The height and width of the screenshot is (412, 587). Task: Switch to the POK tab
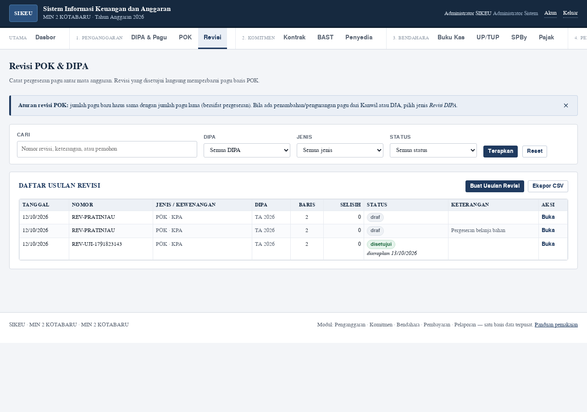click(185, 38)
